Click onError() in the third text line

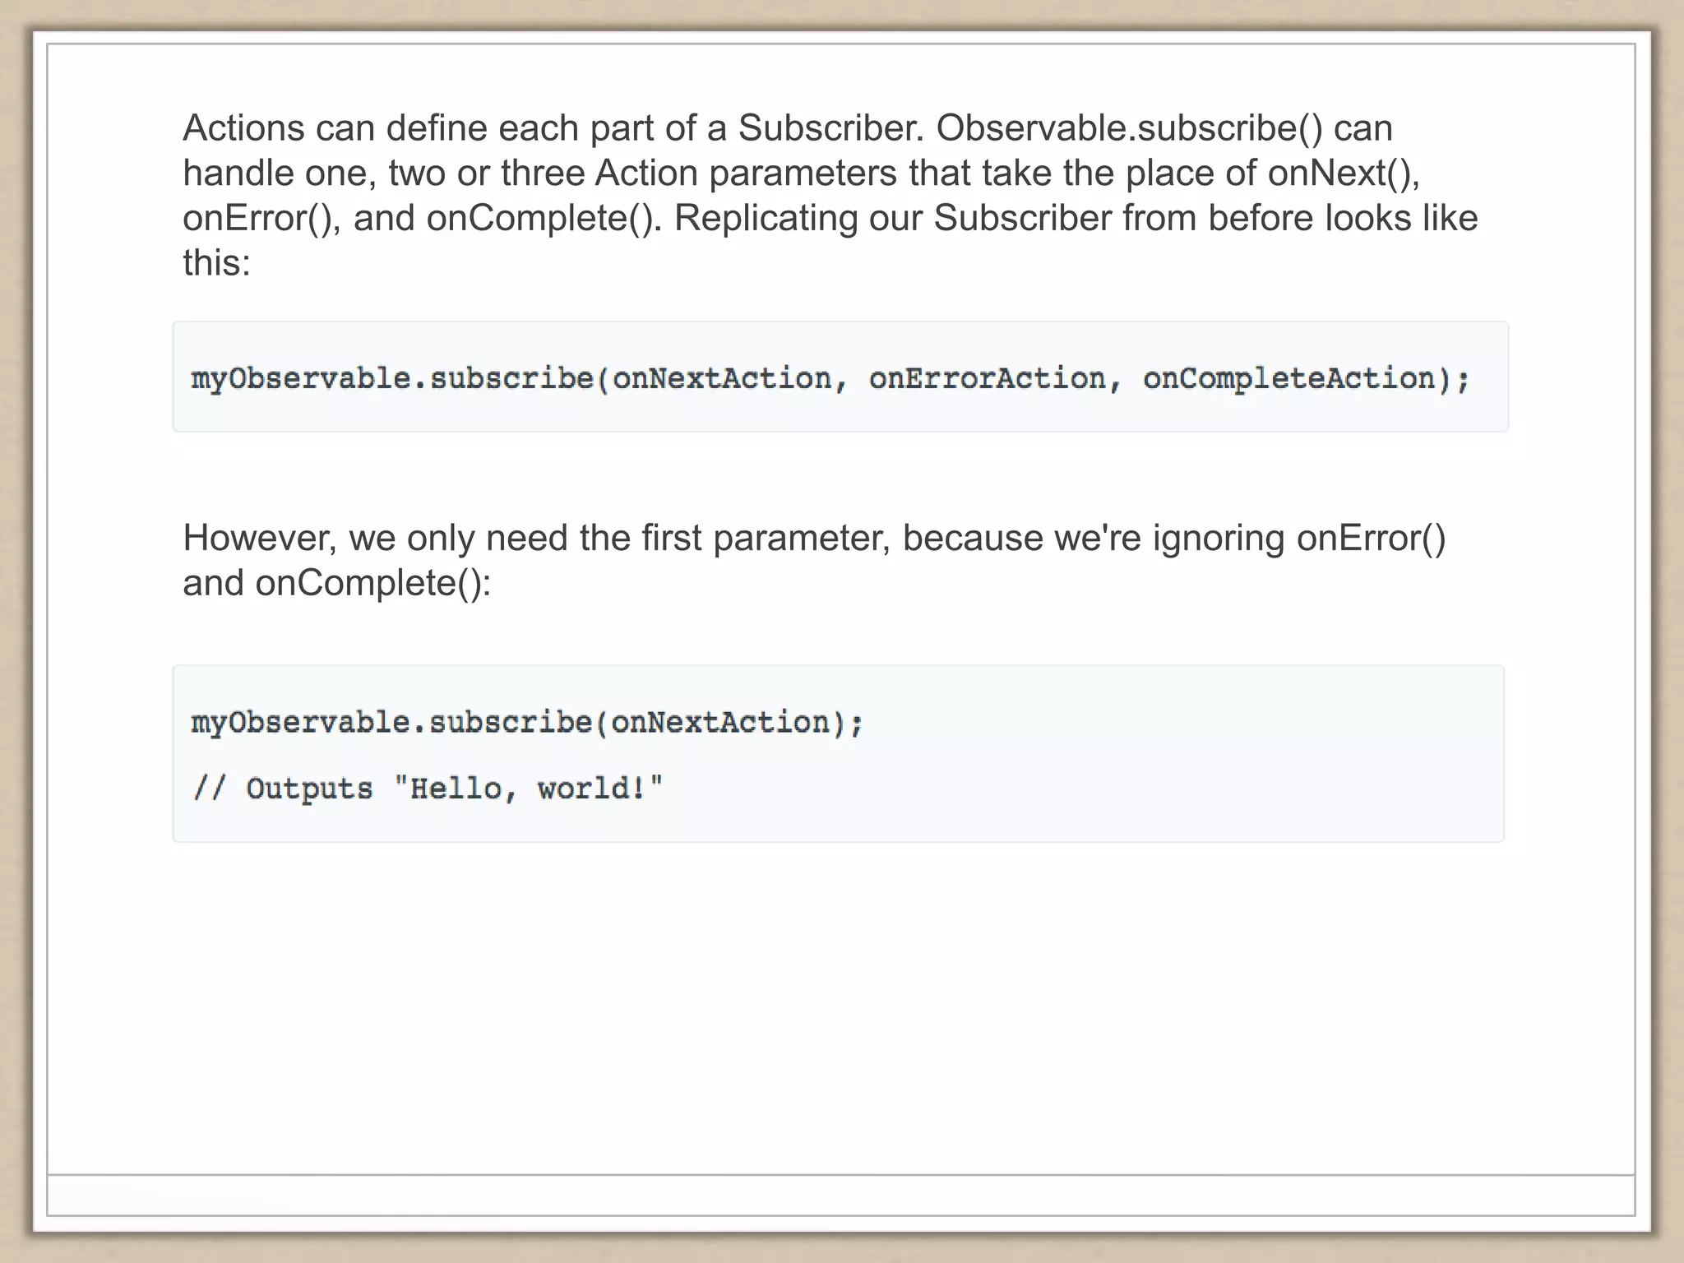261,219
